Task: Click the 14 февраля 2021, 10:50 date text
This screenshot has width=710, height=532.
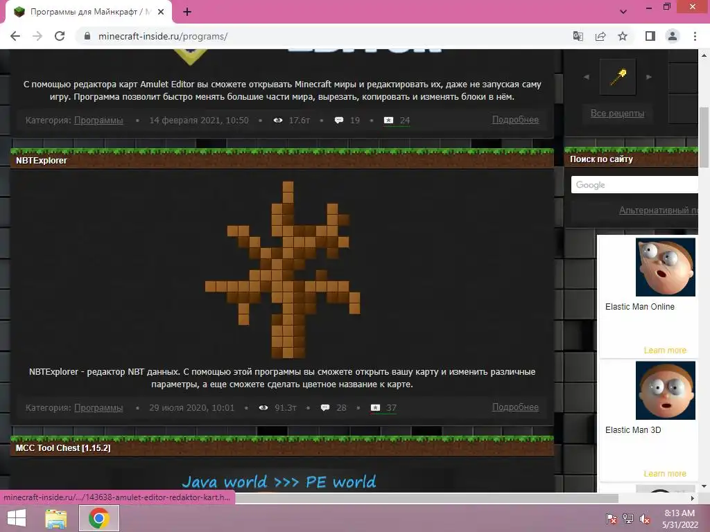Action: (x=199, y=121)
